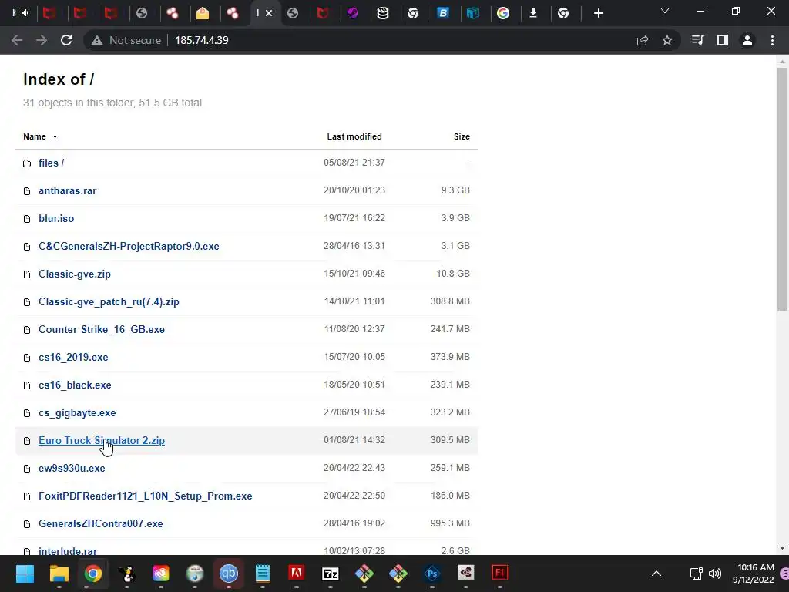Switch to the Google tab
Image resolution: width=789 pixels, height=592 pixels.
coord(502,13)
